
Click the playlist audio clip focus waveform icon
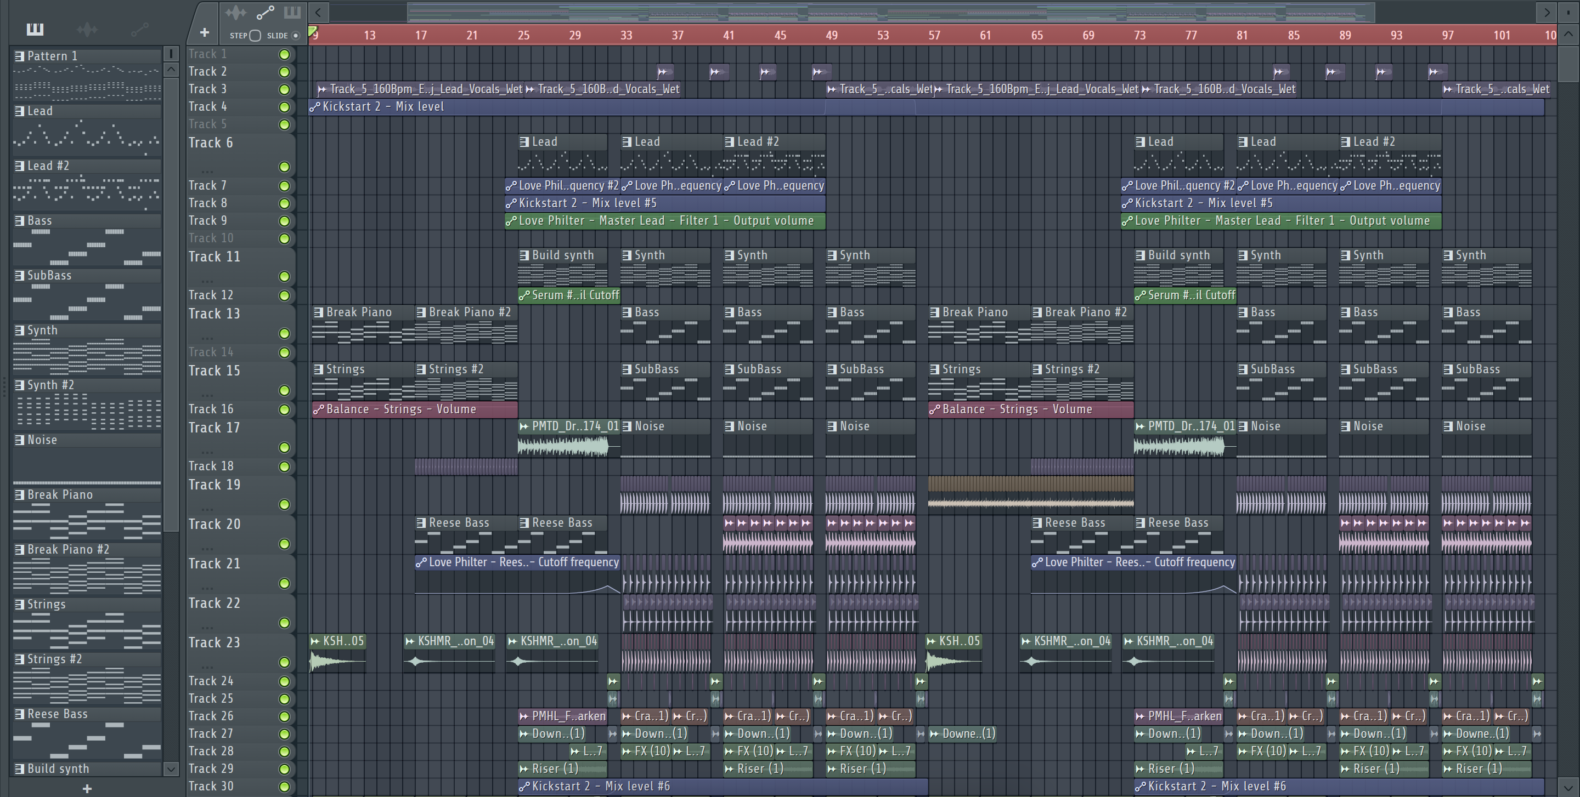[x=235, y=12]
